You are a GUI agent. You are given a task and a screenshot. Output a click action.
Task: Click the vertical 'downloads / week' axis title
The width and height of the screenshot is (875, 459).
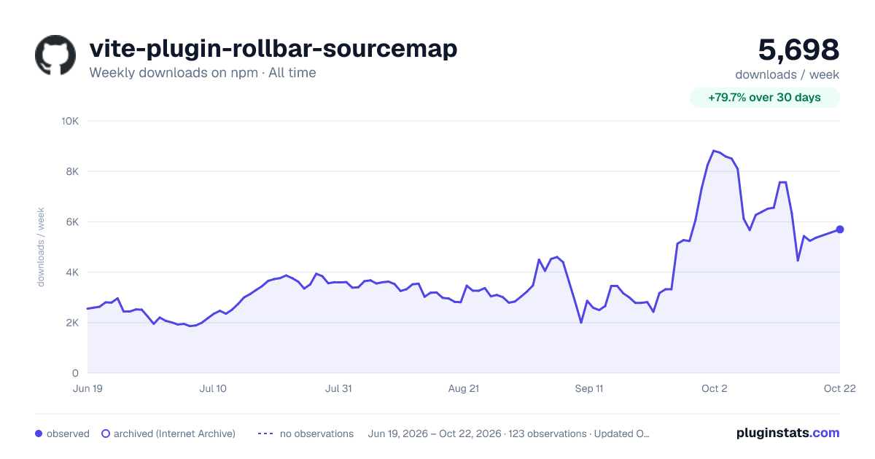pos(42,247)
